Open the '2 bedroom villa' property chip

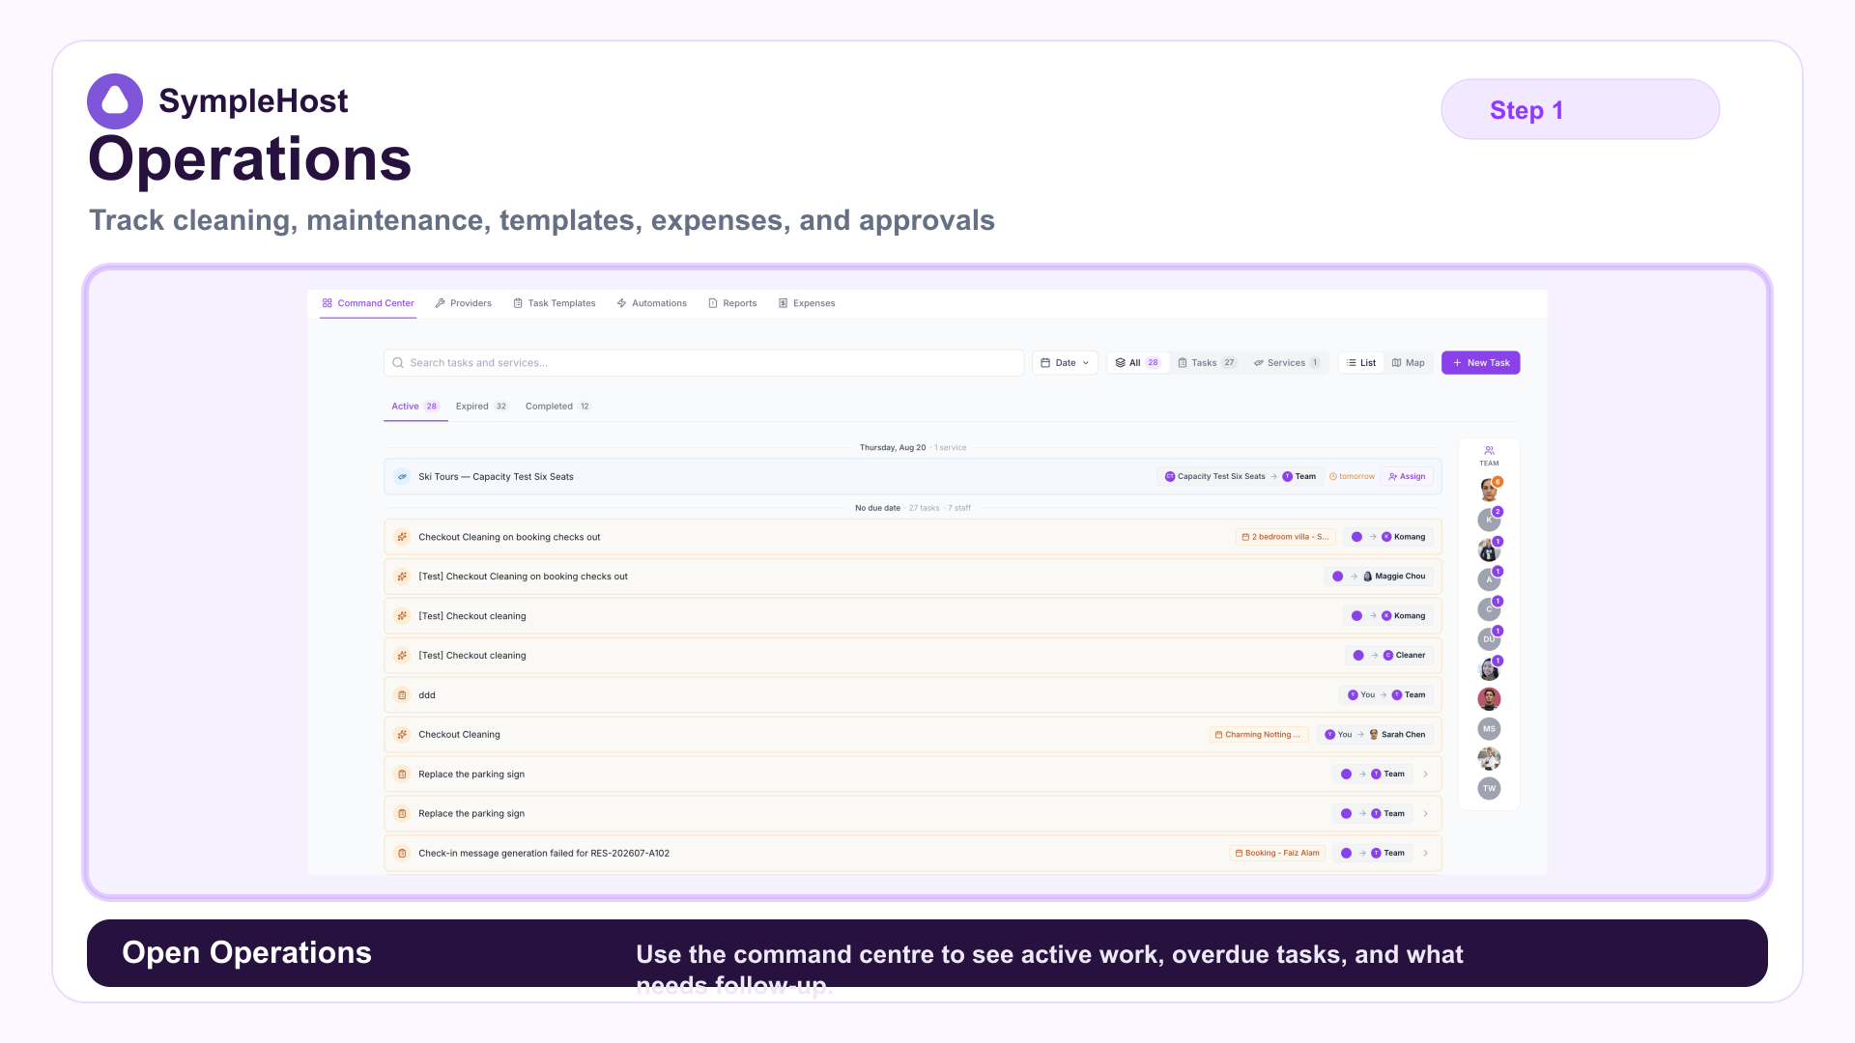[x=1285, y=537]
